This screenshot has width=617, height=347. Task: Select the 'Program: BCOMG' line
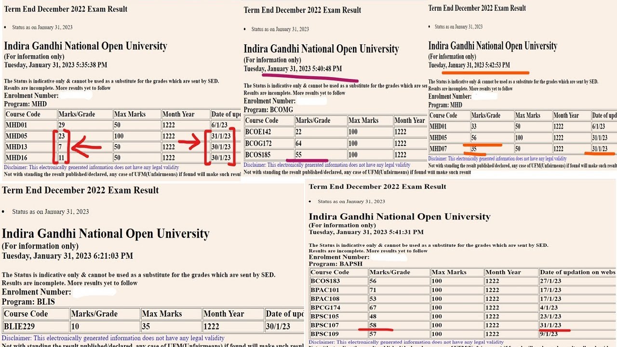[x=268, y=109]
